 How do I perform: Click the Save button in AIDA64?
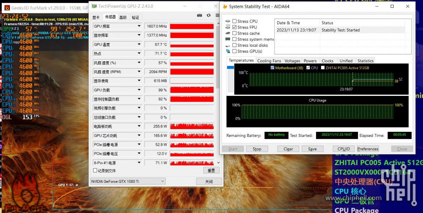(313, 149)
